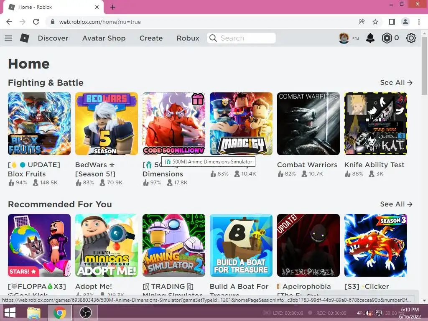Open the Robux page
428x321 pixels.
[188, 38]
